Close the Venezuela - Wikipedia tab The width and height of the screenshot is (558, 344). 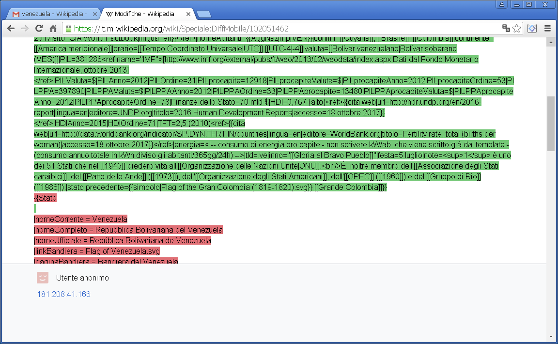[x=94, y=14]
